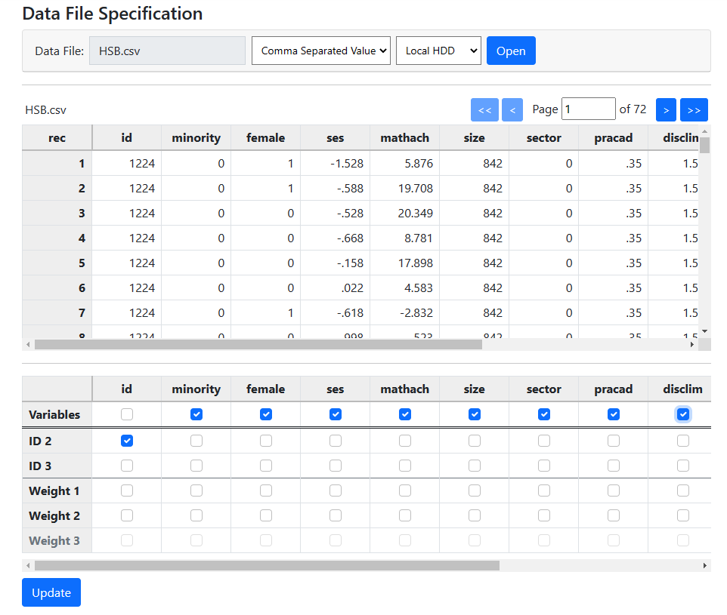Click the HSB.csv data file field
This screenshot has height=615, width=727.
pos(167,51)
